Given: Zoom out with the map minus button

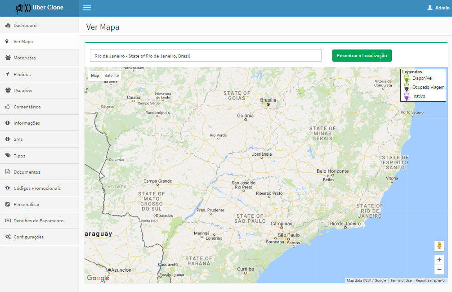Looking at the screenshot, I should point(439,270).
